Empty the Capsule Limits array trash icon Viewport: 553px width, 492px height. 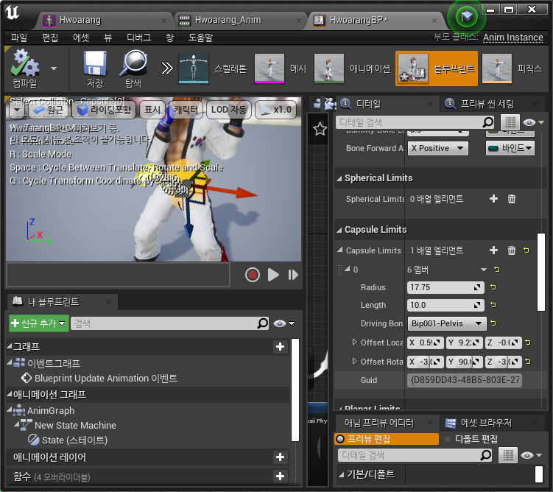click(511, 250)
